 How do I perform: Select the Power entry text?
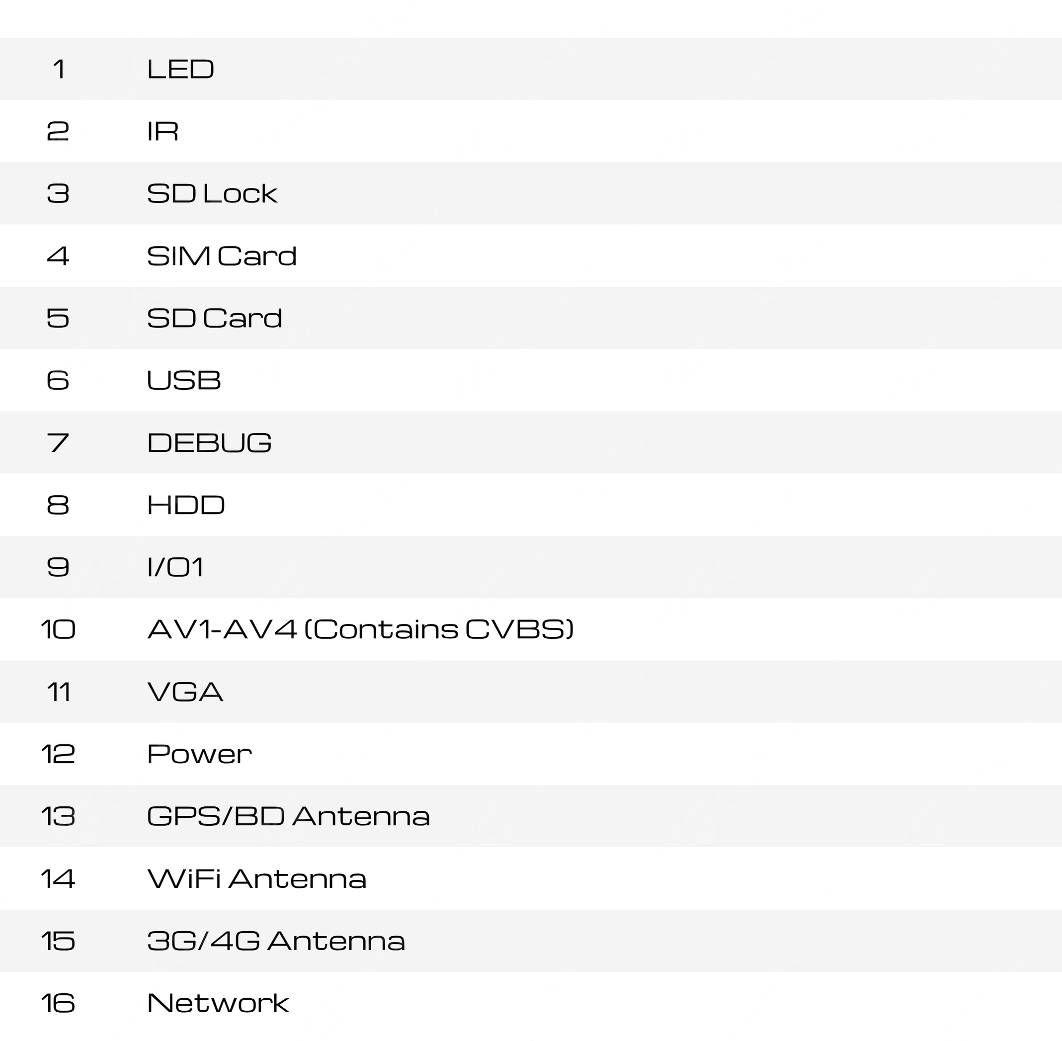(x=199, y=755)
